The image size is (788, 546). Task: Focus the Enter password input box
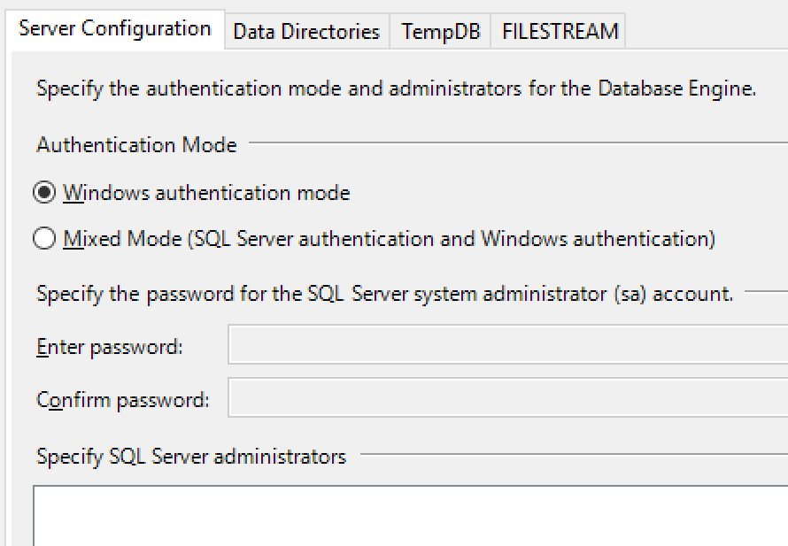click(x=508, y=344)
